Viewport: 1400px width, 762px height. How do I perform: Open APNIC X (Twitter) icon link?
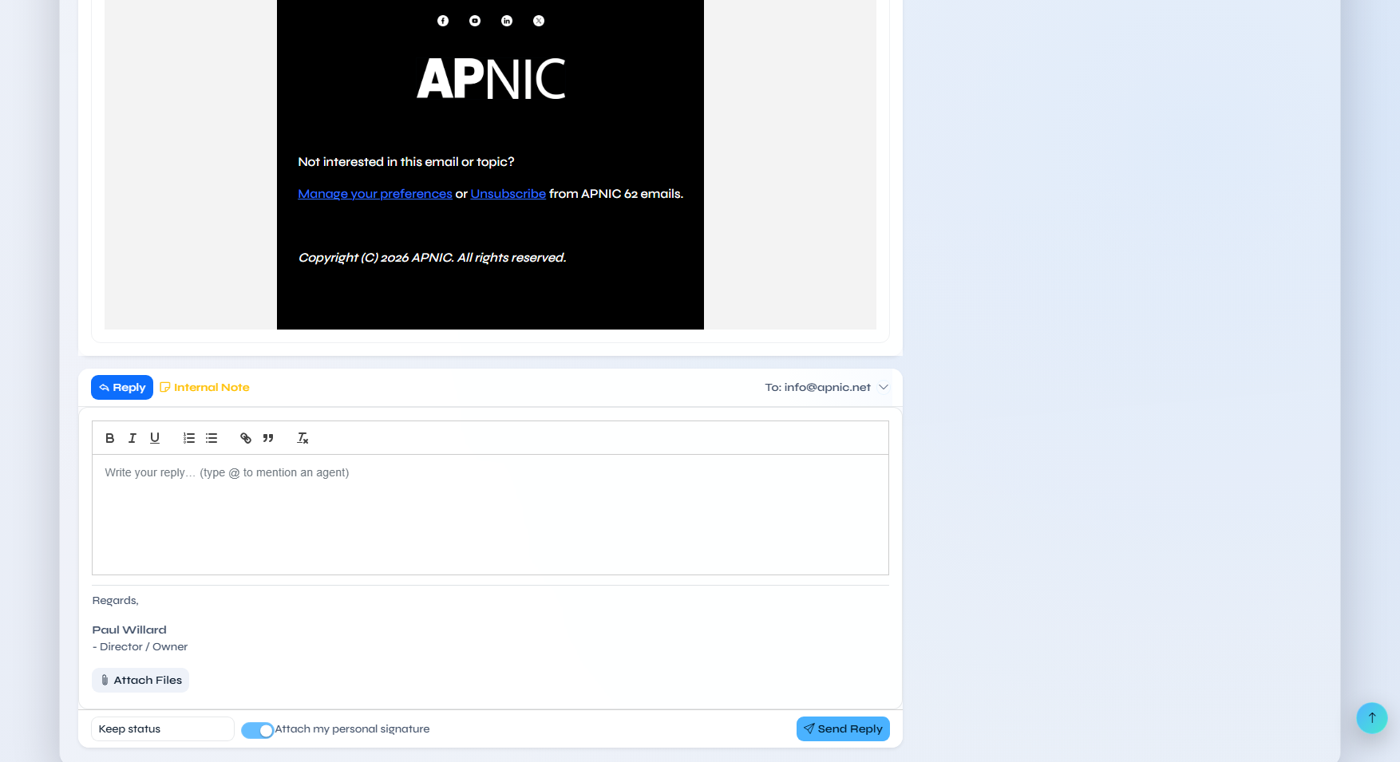pyautogui.click(x=539, y=21)
